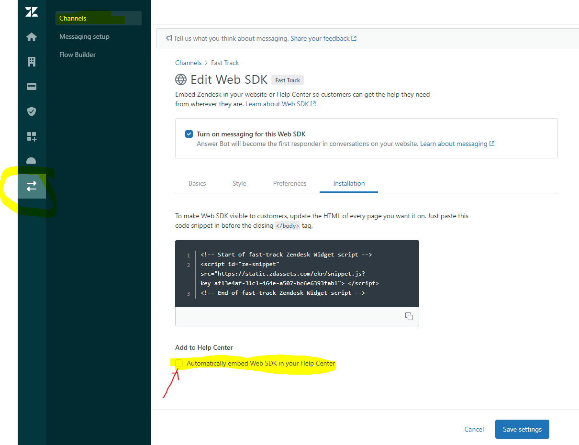Copy the code snippet to clipboard
Screen dimensions: 579x445
pos(409,316)
